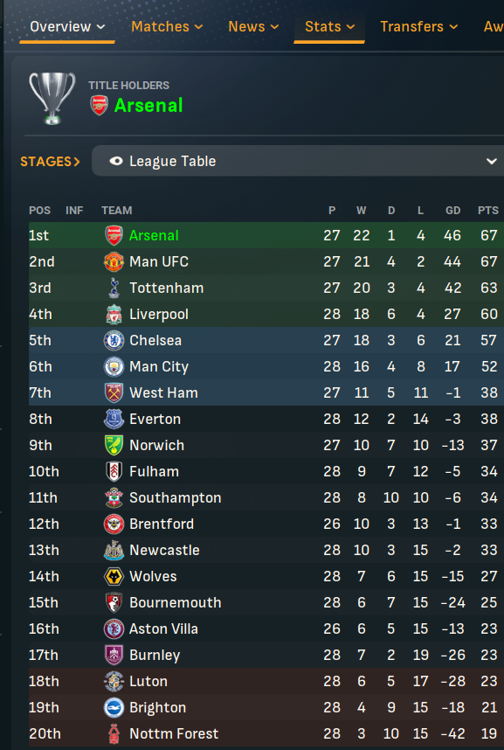
Task: Click the Man UFC club badge
Action: click(114, 261)
